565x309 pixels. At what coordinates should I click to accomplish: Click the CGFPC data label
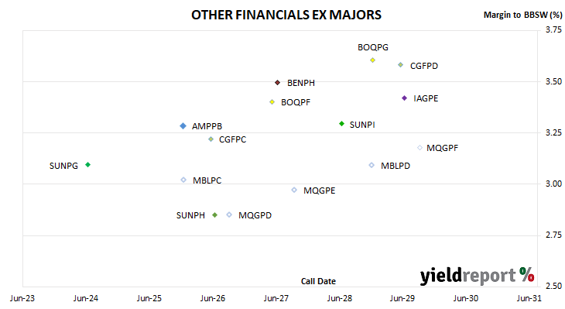pyautogui.click(x=232, y=139)
